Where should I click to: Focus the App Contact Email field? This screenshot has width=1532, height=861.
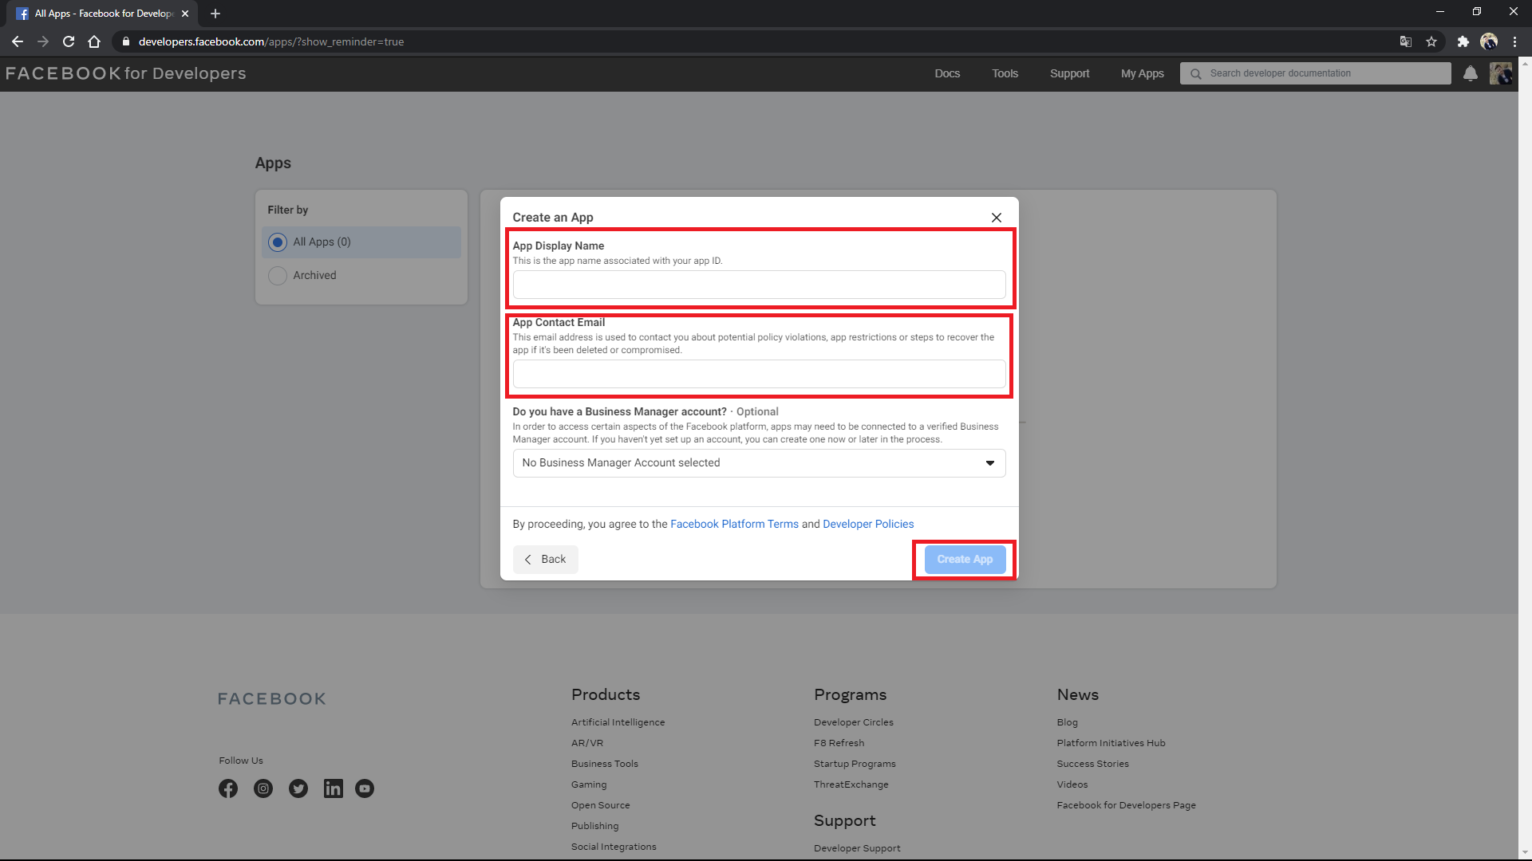point(759,374)
